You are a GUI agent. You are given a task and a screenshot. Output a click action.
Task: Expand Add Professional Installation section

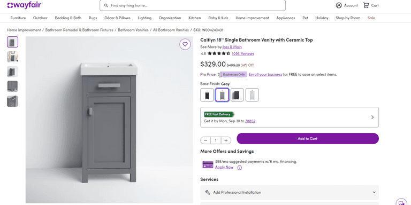(290, 192)
